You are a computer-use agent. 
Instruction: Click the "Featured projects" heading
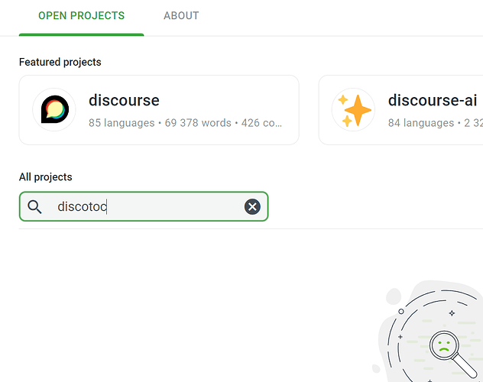pos(60,62)
